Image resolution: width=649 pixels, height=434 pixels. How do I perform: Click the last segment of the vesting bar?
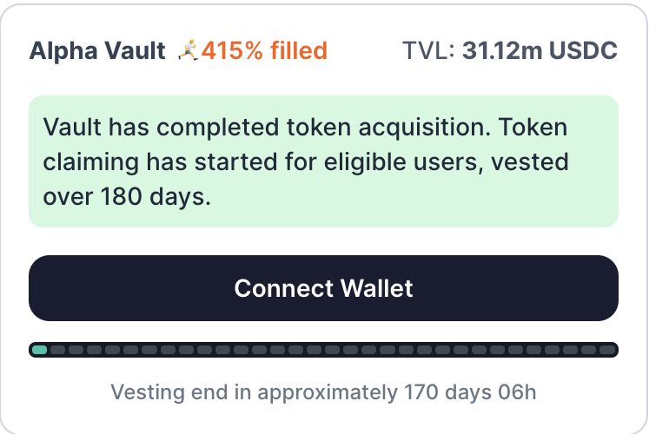[x=607, y=350]
